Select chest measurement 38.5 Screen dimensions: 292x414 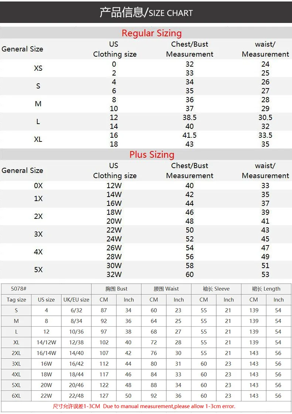(190, 117)
